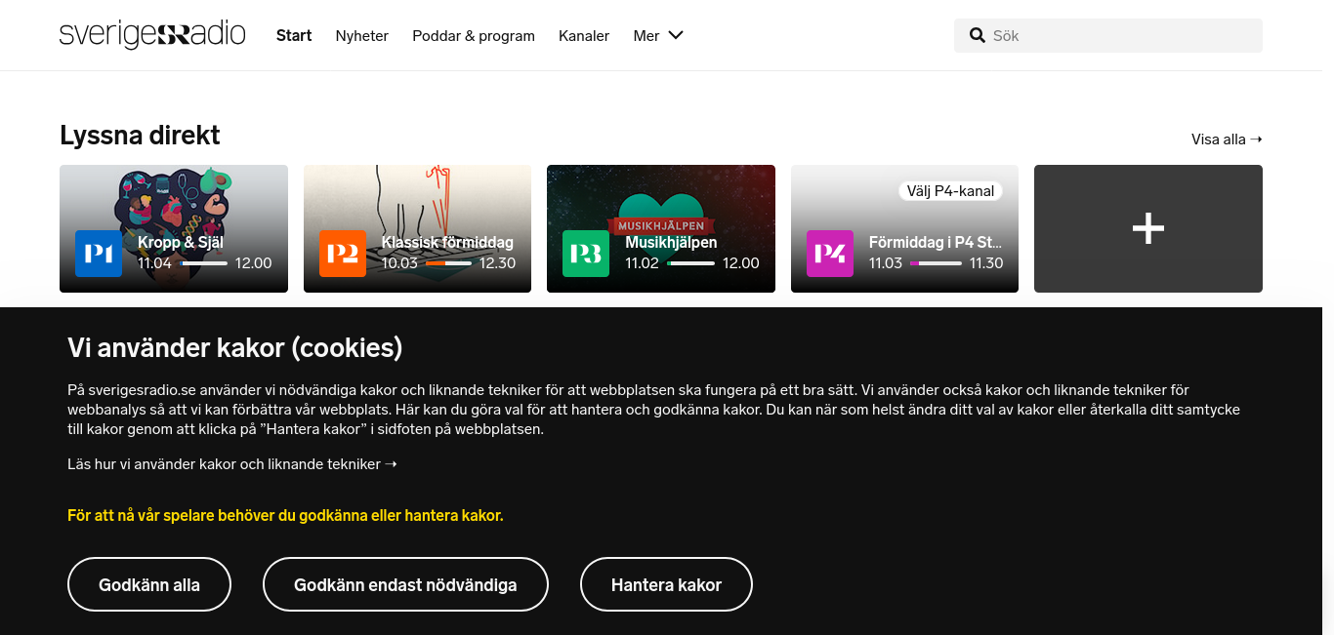Click the Lyssna direkt heading
Viewport: 1334px width, 635px height.
pos(140,135)
